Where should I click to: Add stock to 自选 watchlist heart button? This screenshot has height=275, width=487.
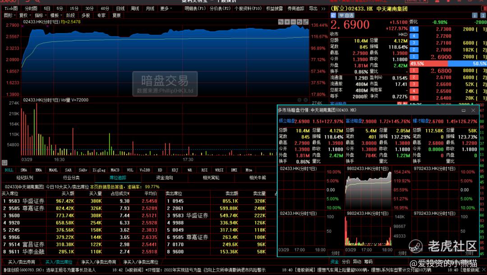[x=346, y=15]
